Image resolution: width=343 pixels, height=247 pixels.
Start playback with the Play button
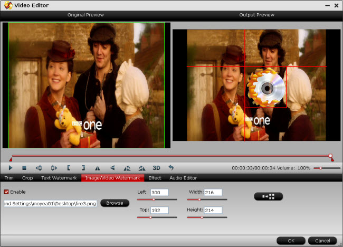[10, 168]
